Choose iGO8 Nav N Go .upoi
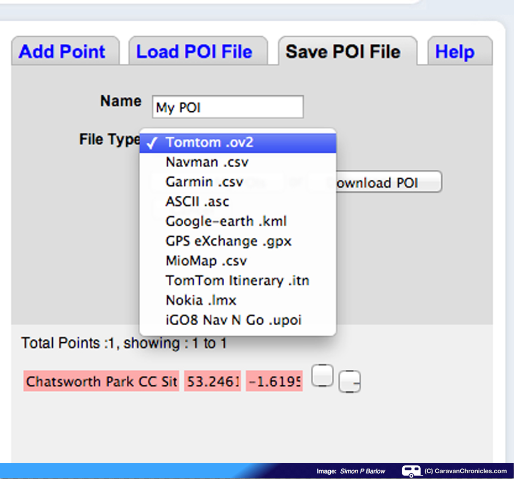 (233, 320)
